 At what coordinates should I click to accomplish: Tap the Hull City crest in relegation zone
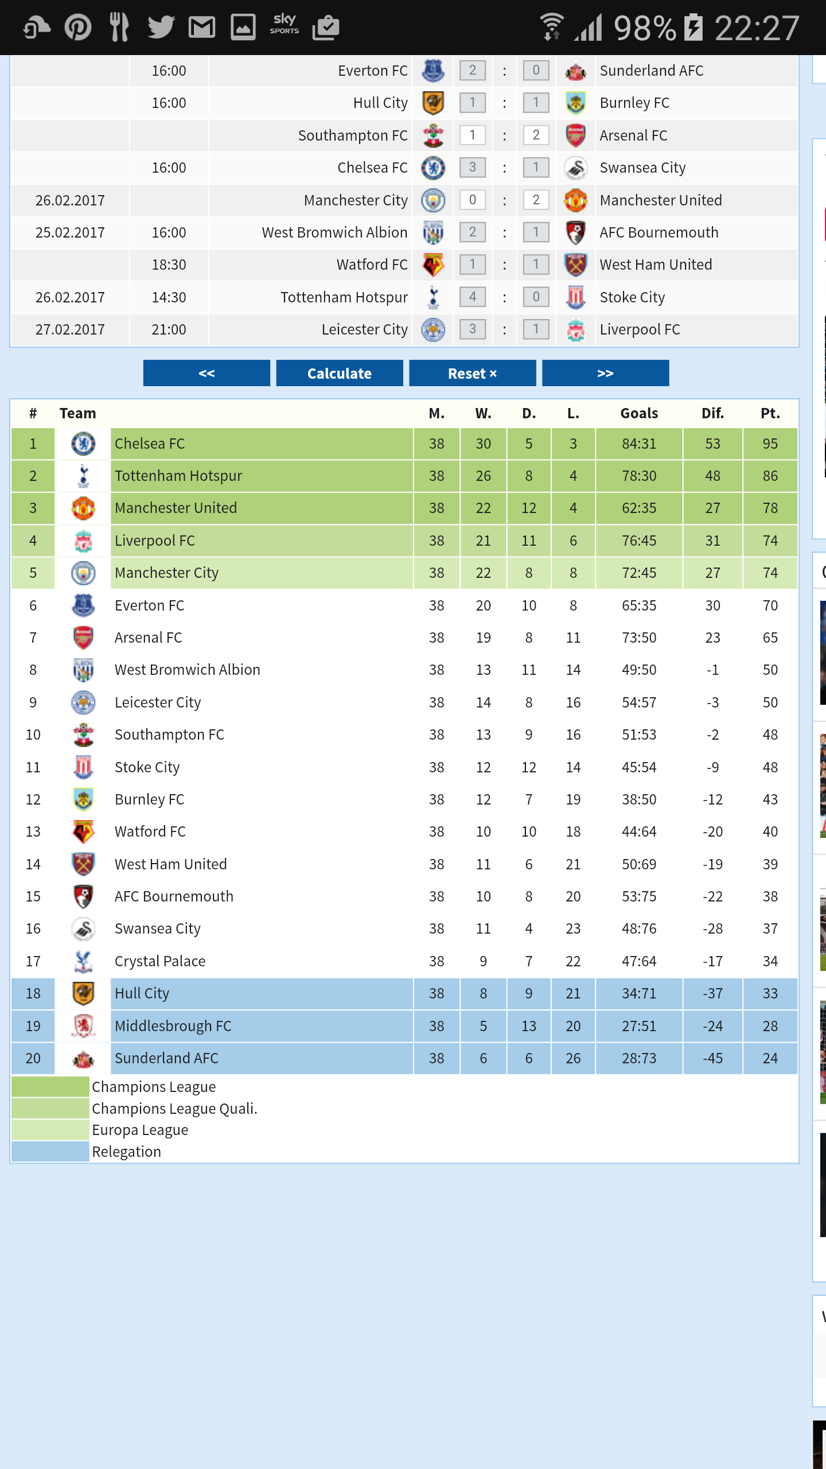(83, 993)
